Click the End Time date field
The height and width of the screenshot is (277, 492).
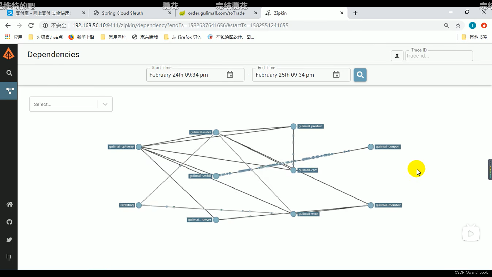301,75
